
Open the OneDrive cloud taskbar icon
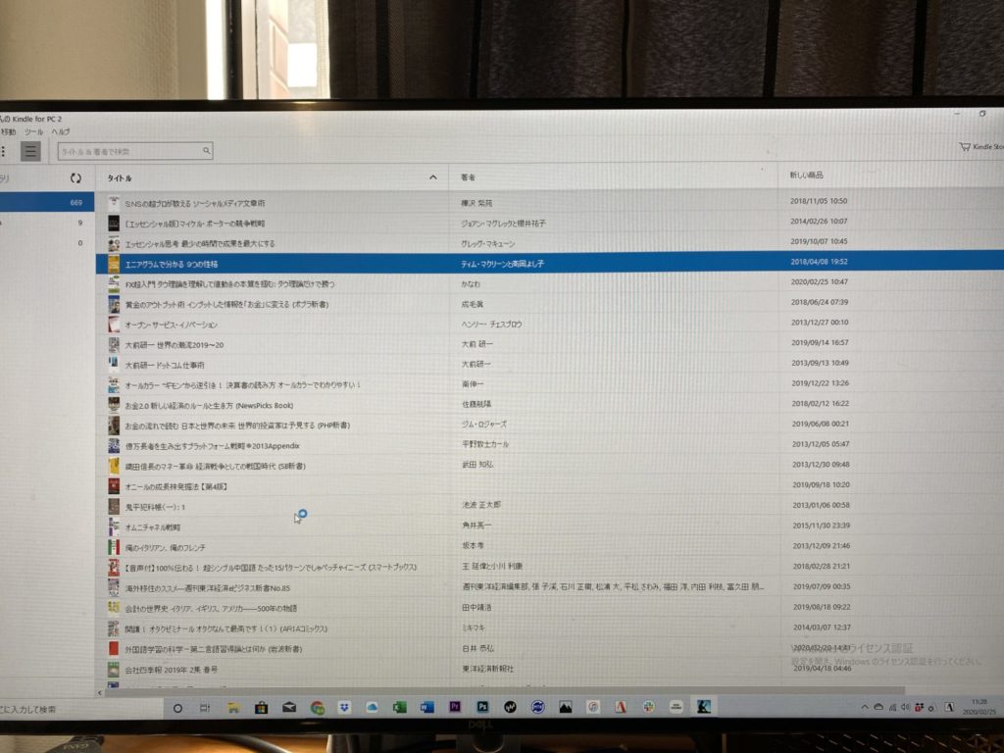(x=372, y=707)
